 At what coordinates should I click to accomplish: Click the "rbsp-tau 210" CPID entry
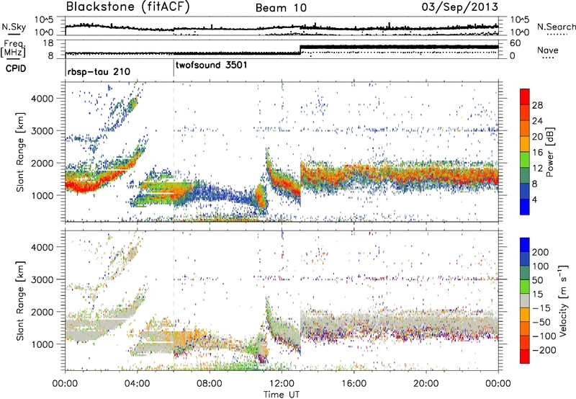(x=99, y=71)
